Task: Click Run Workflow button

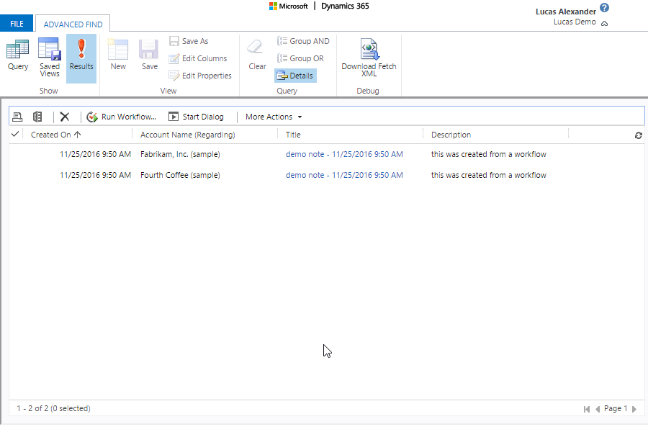Action: (x=122, y=117)
